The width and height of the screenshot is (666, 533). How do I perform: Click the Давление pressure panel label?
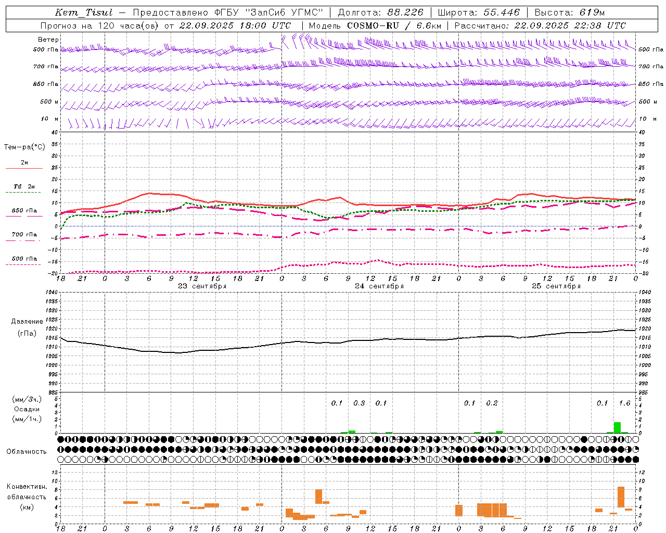(27, 321)
